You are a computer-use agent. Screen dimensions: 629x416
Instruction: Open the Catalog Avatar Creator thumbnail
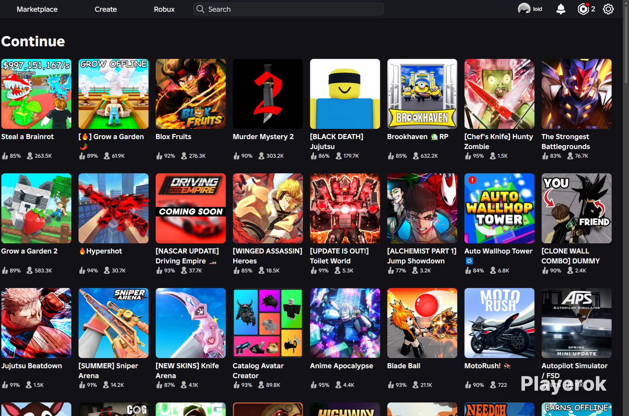coord(268,323)
